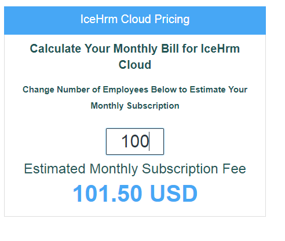Click the Estimated Monthly Subscription Fee label
This screenshot has width=285, height=241.
coord(135,169)
